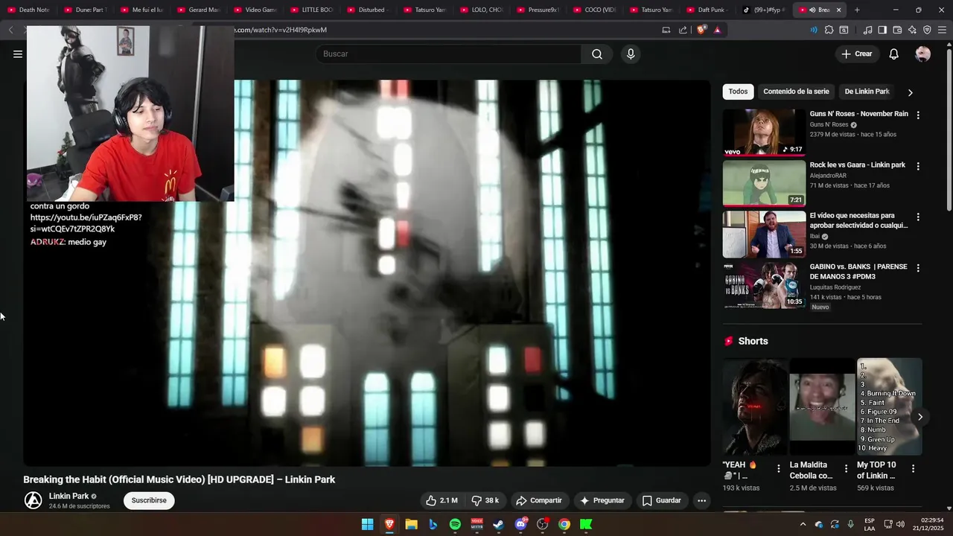Open options for YEAH short
This screenshot has height=536, width=953.
pyautogui.click(x=779, y=469)
